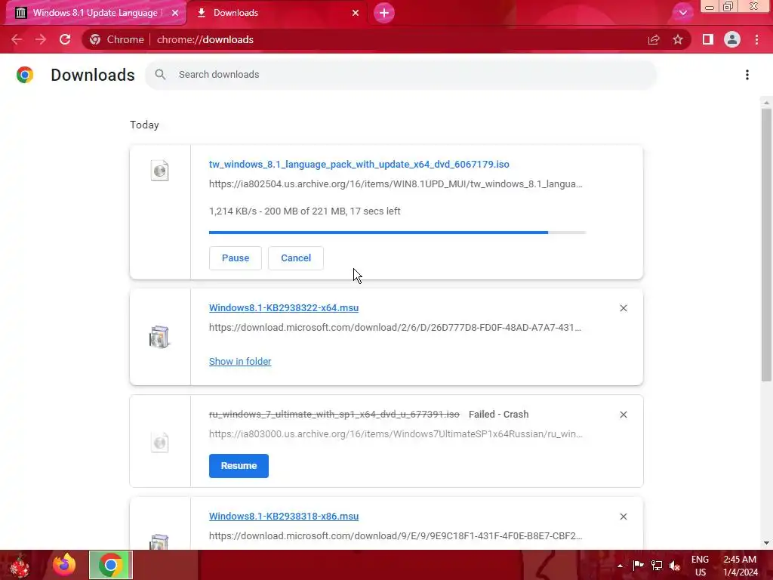Open the network tray icon
The width and height of the screenshot is (773, 580).
(x=657, y=566)
